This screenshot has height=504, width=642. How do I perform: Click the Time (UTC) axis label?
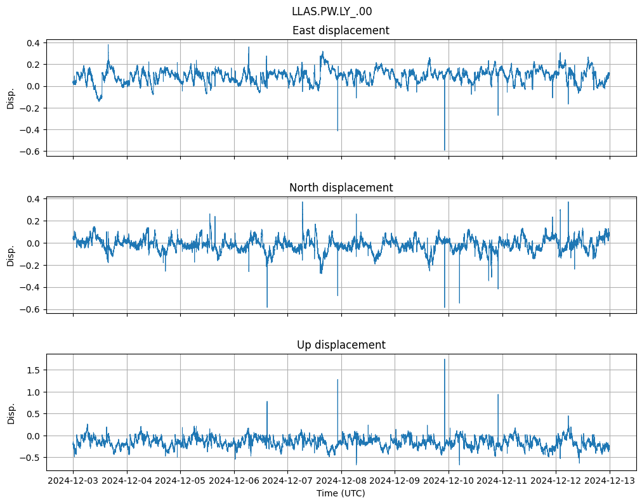click(x=341, y=493)
